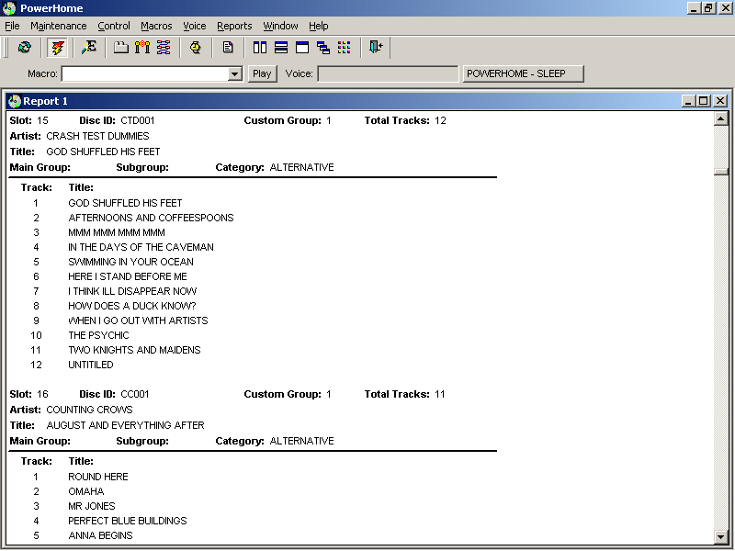
Task: Click the Play macro button
Action: (262, 73)
